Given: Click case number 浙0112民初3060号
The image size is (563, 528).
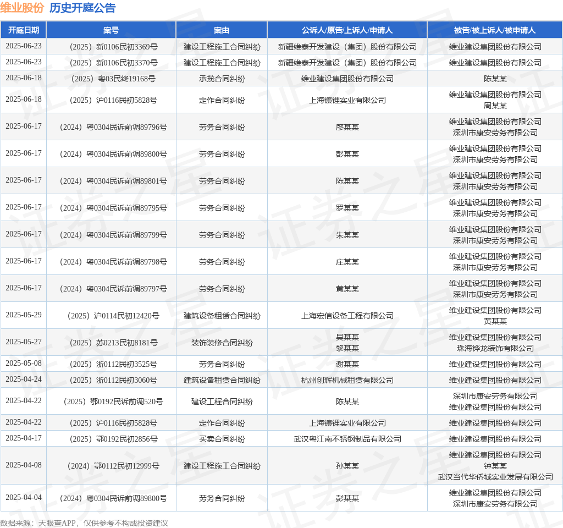Looking at the screenshot, I should (113, 380).
